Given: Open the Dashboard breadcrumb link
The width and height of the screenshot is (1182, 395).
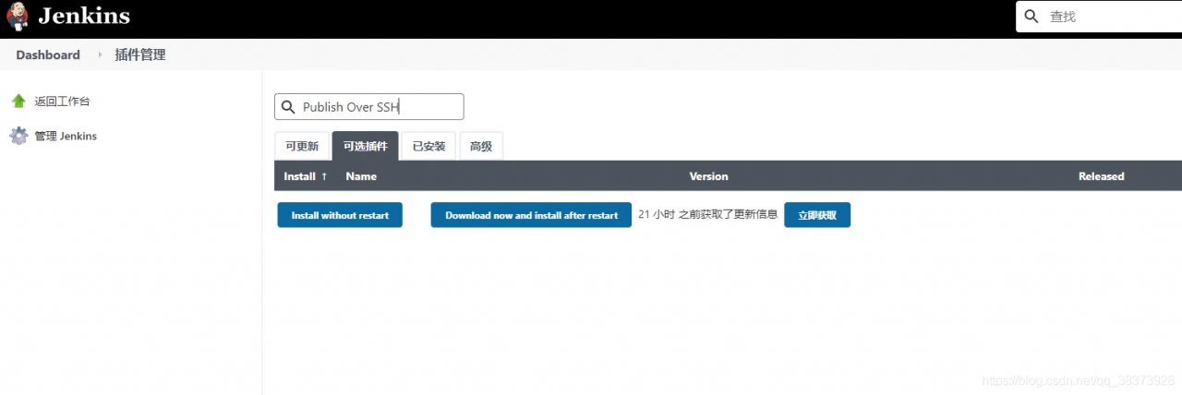Looking at the screenshot, I should 48,55.
